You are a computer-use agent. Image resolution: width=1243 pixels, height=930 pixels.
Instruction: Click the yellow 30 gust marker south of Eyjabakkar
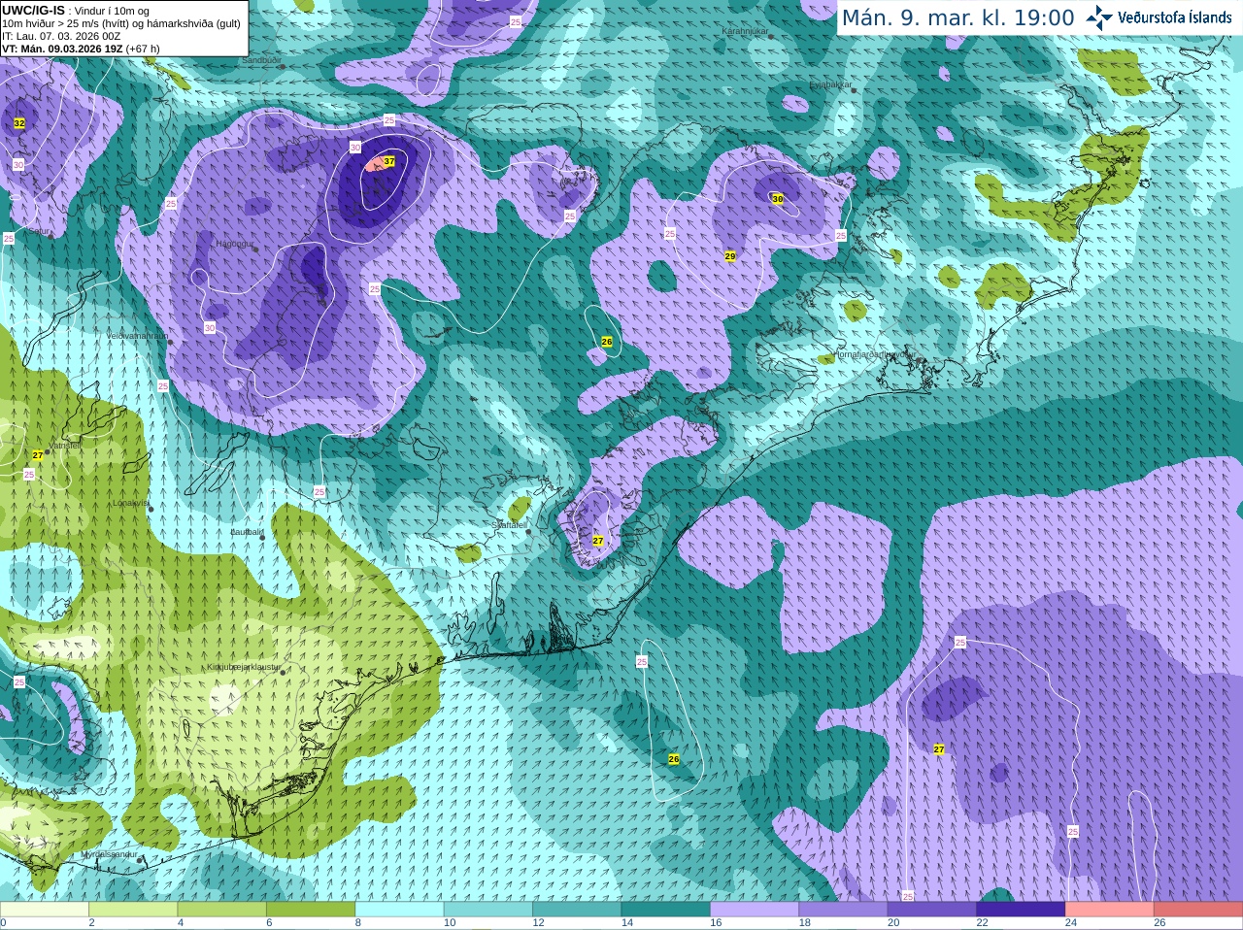click(778, 199)
